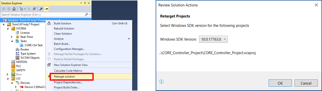Image resolution: width=322 pixels, height=91 pixels.
Task: Click the License item icon
Action: [17, 33]
